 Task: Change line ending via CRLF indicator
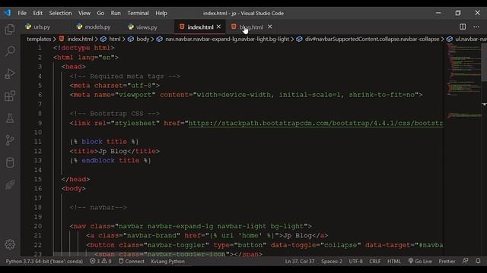(375, 261)
